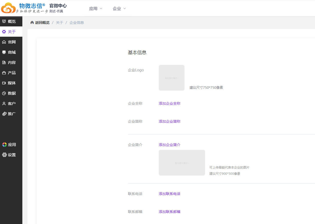This screenshot has width=315, height=224.
Task: Click the 物微志信 cloud logo
Action: coord(8,8)
